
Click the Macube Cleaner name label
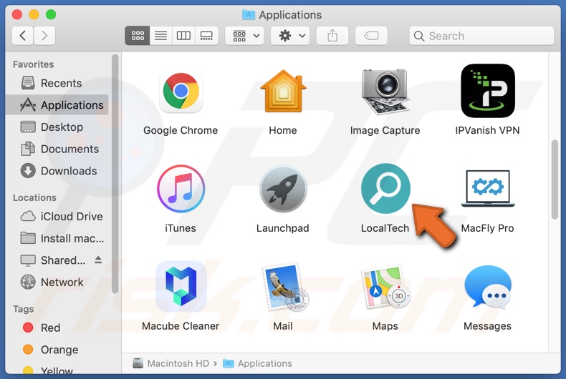click(181, 326)
